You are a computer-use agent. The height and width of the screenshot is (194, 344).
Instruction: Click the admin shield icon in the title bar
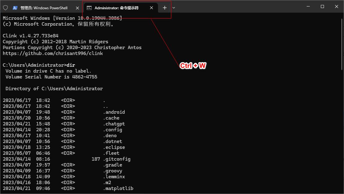click(x=5, y=8)
